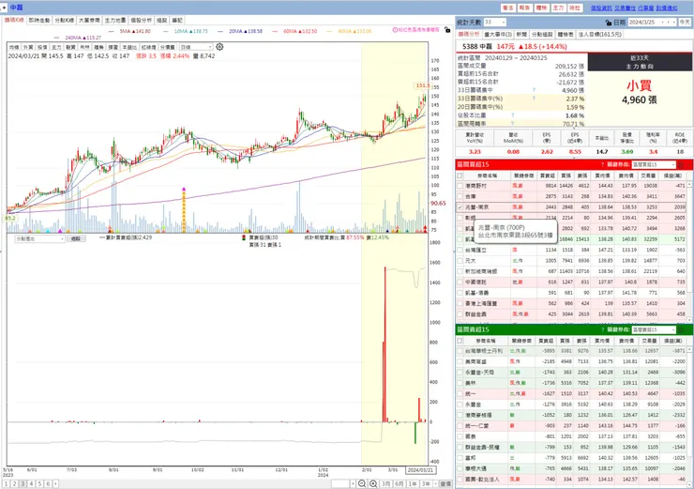Click the 分價量 chart toolbar button
The height and width of the screenshot is (489, 694).
tap(167, 47)
